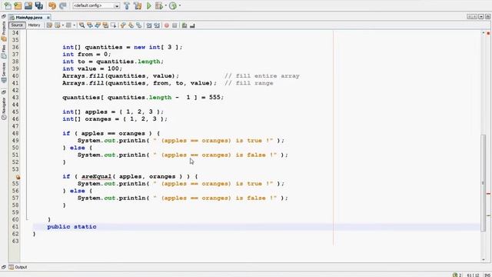The height and width of the screenshot is (277, 492).
Task: Toggle Highlight Search in editor toolbar
Action: pos(105,25)
